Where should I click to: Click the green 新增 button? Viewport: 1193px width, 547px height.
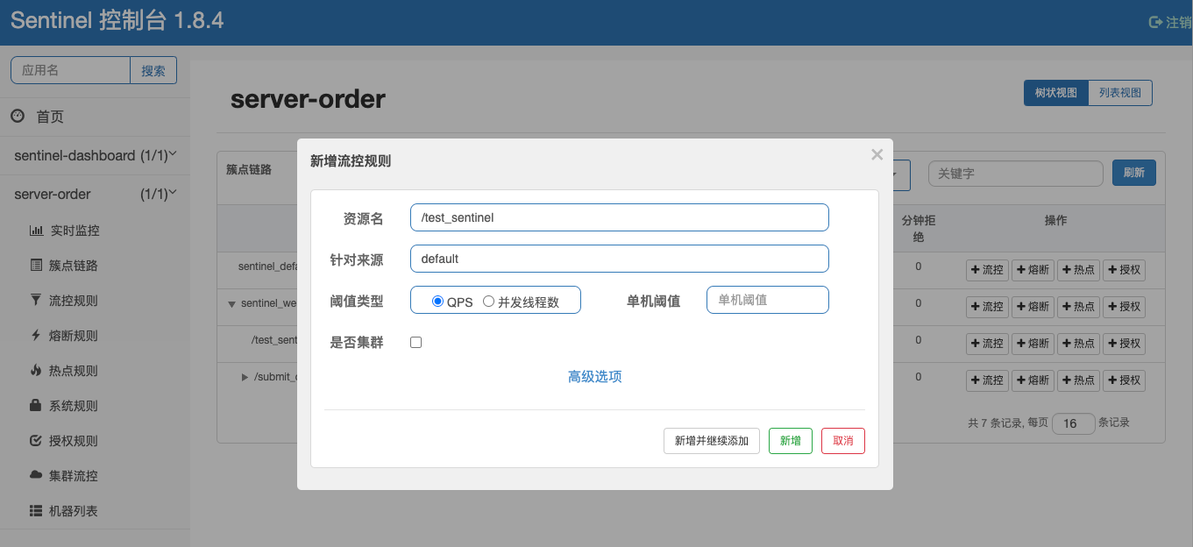pyautogui.click(x=791, y=441)
